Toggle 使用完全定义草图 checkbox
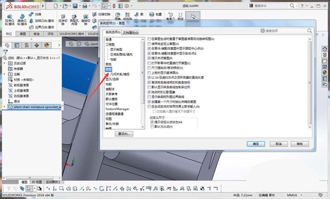Image resolution: width=330 pixels, height=199 pixels. (x=149, y=44)
